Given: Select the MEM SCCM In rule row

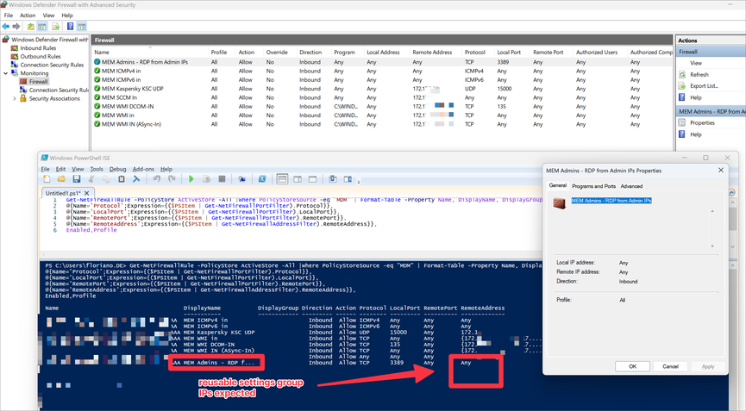Looking at the screenshot, I should (x=383, y=98).
